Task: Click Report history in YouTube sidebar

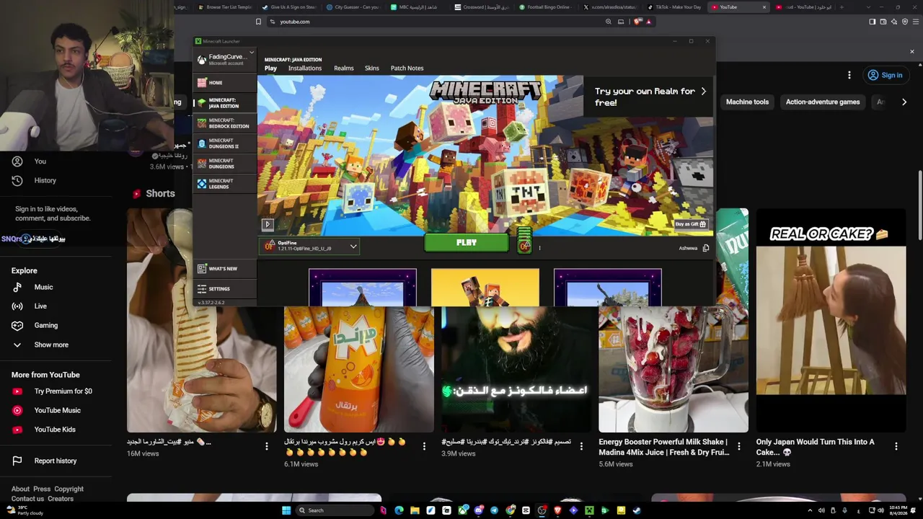Action: [x=56, y=461]
